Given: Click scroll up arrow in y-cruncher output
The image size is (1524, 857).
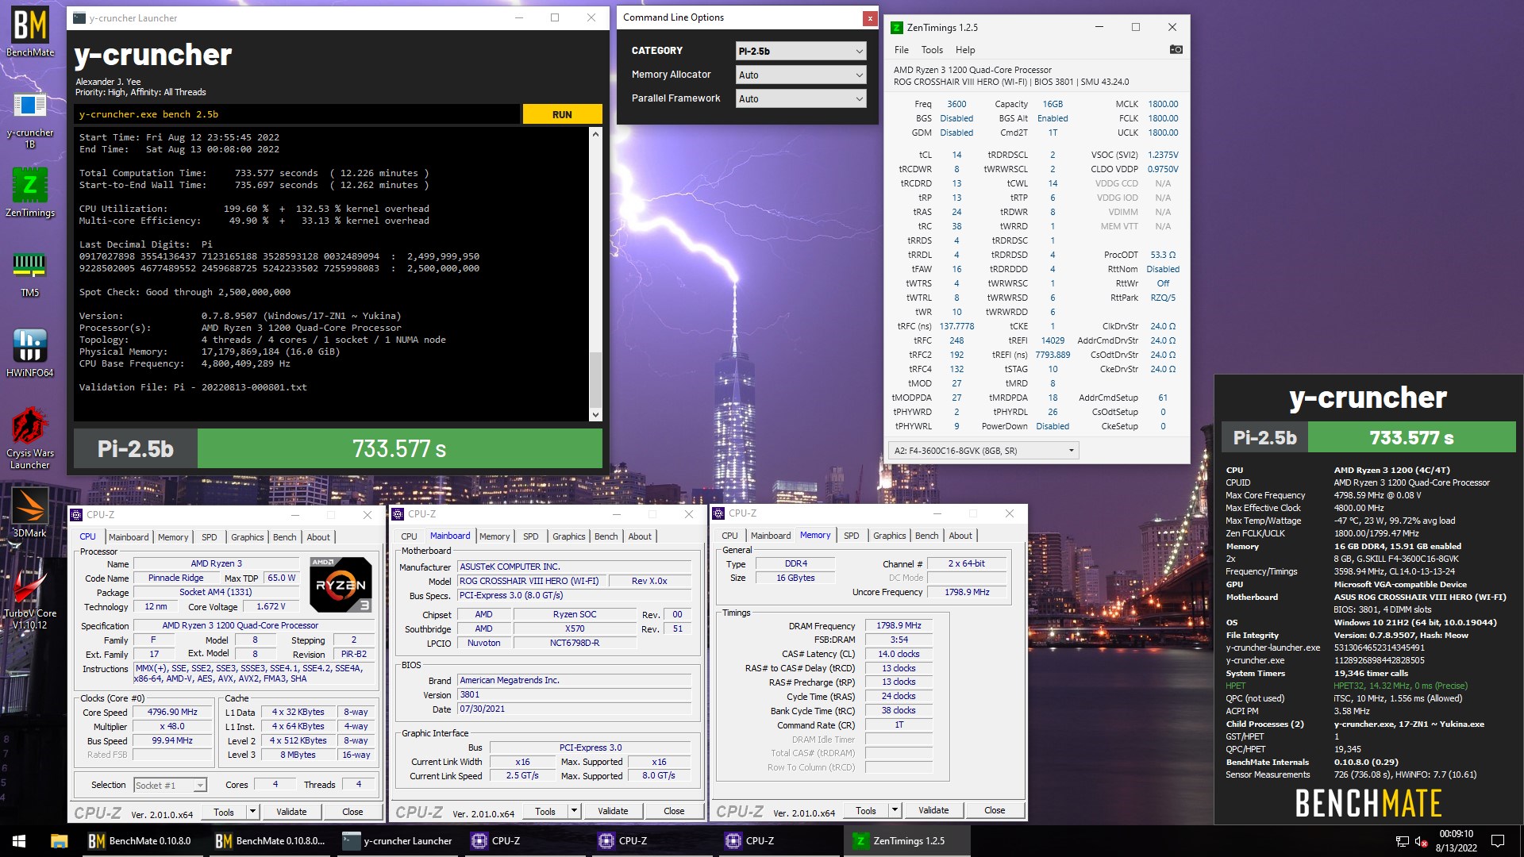Looking at the screenshot, I should tap(595, 134).
